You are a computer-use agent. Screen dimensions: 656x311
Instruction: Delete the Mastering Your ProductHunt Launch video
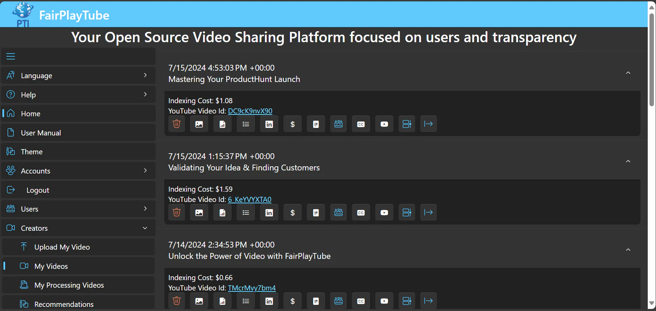(177, 124)
